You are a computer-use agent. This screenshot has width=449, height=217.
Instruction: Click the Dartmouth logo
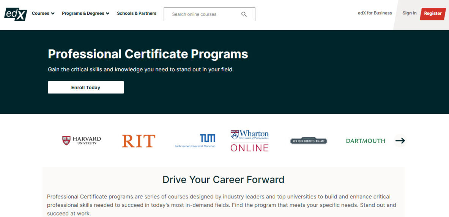click(366, 141)
